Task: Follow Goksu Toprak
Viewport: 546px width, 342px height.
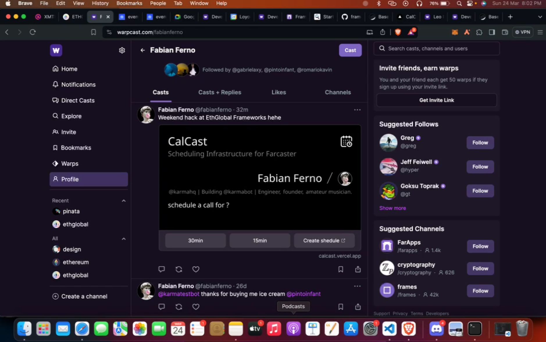Action: point(480,191)
